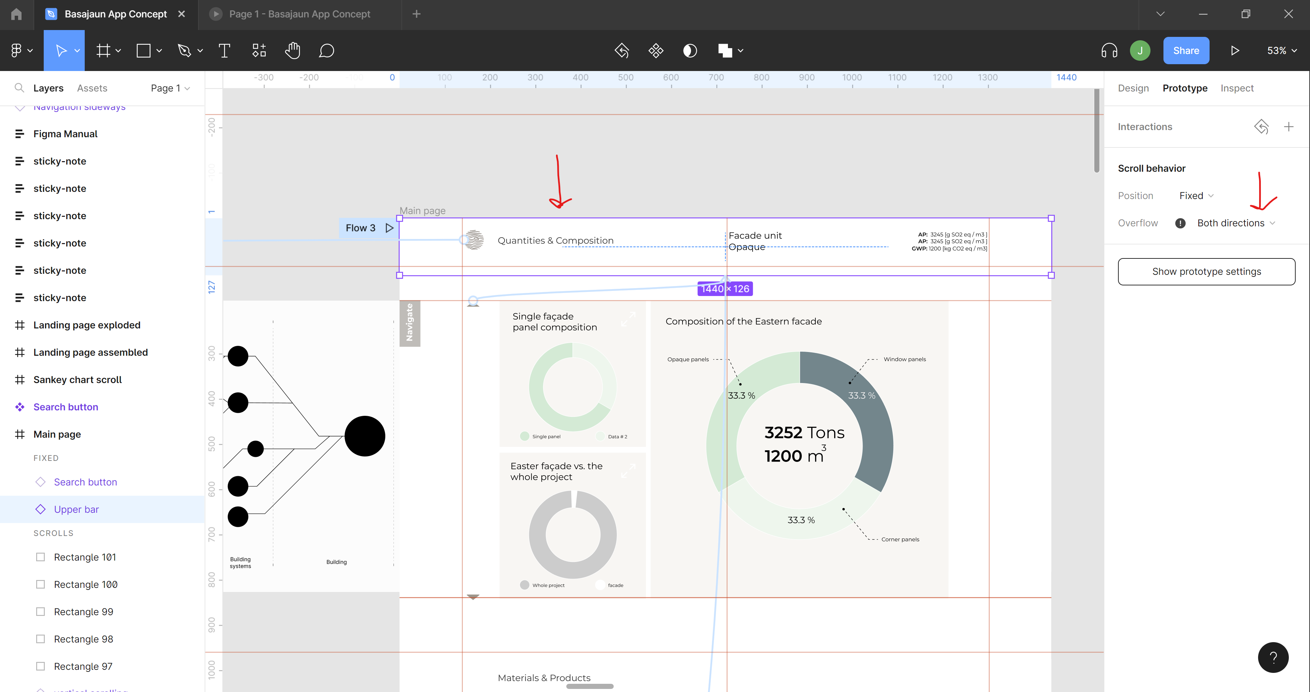
Task: Select Sankey chart scroll frame layer
Action: [102, 380]
